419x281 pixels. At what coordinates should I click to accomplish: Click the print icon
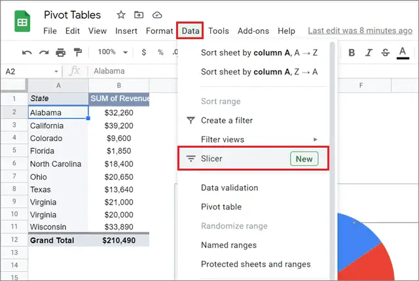point(61,52)
